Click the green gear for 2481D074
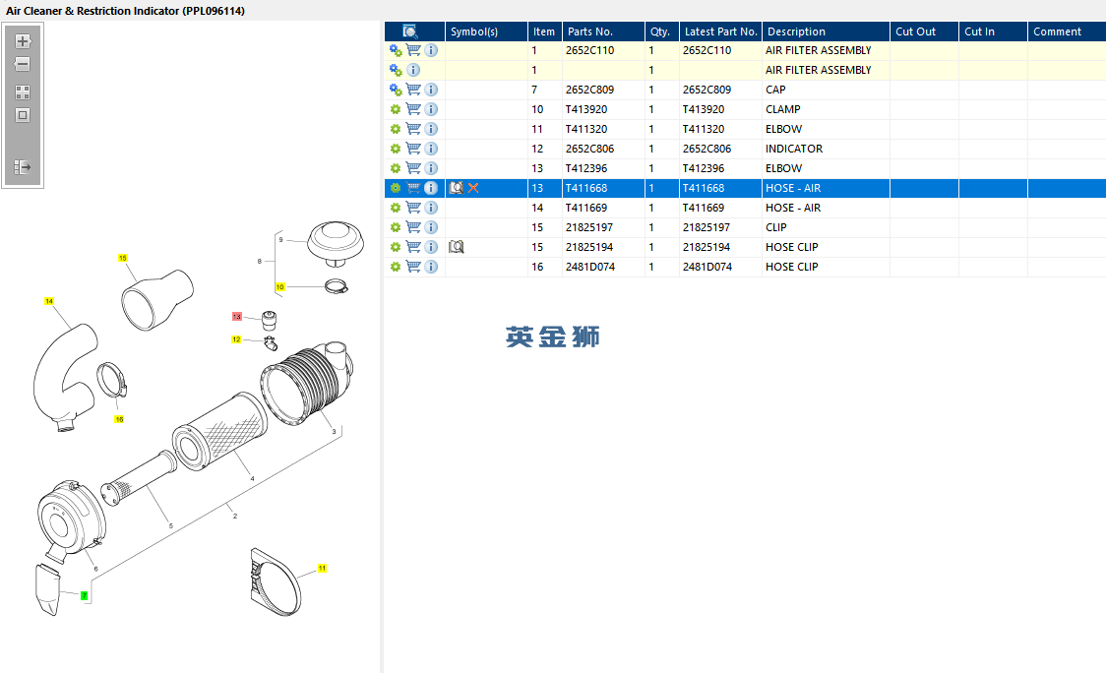 click(x=395, y=267)
